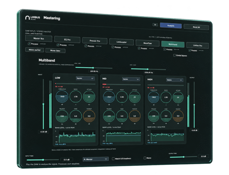Click the HIGH band Makeup knob

tap(178, 116)
